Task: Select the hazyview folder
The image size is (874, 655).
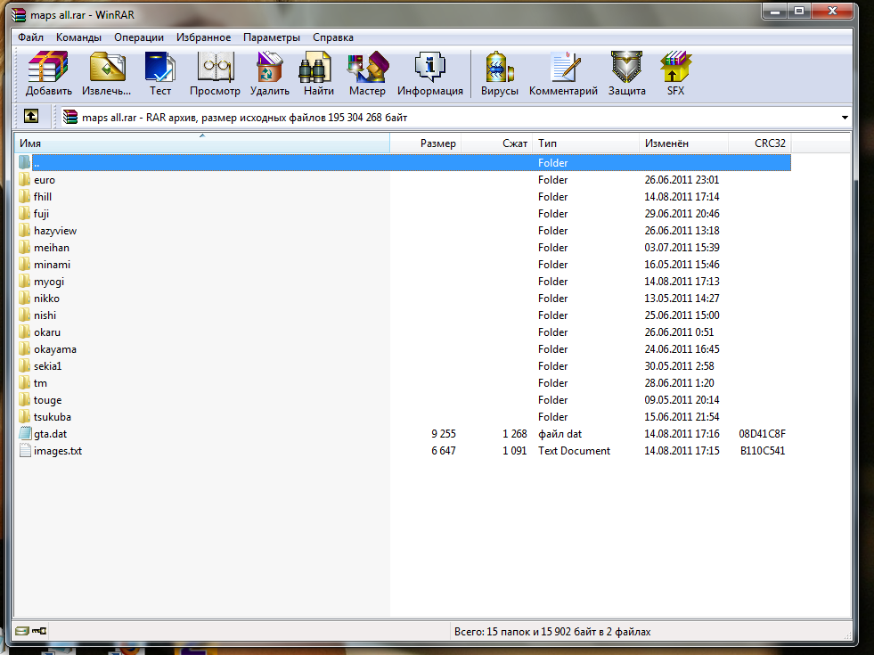Action: pos(55,231)
